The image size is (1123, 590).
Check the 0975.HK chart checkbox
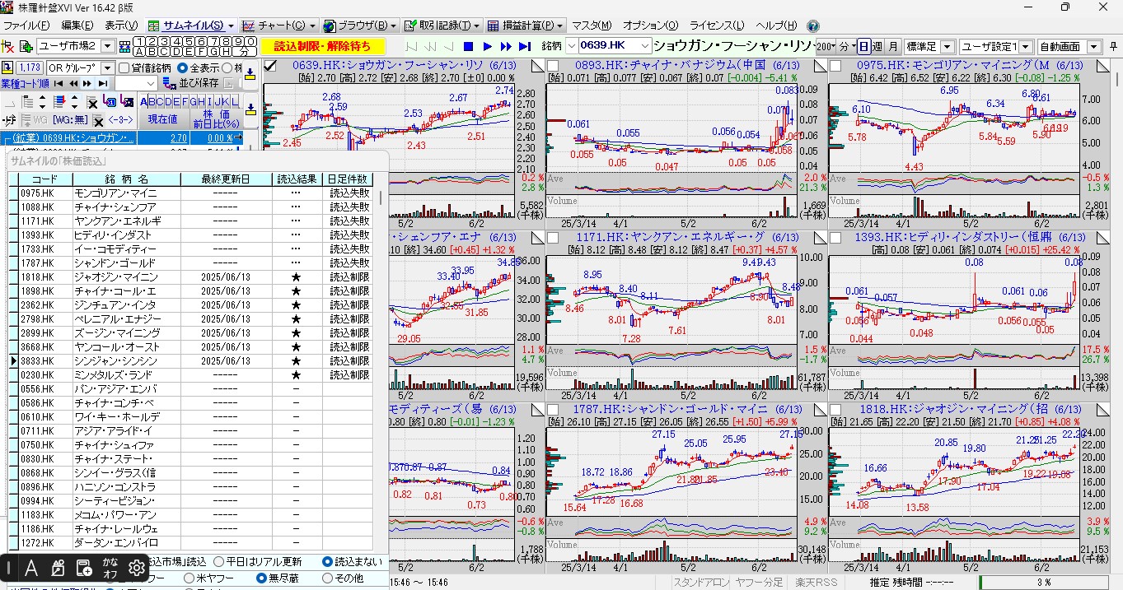coord(835,66)
